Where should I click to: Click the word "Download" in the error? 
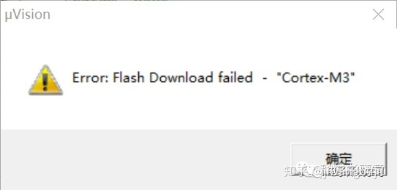coord(181,77)
